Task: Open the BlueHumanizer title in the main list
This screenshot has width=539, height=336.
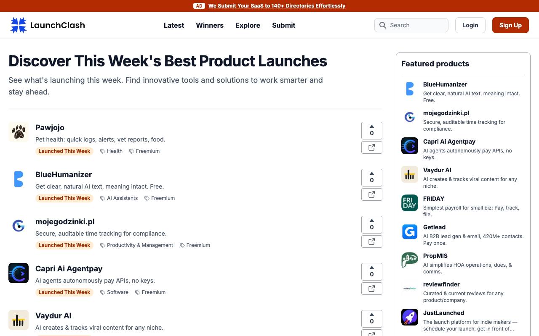Action: (x=64, y=175)
